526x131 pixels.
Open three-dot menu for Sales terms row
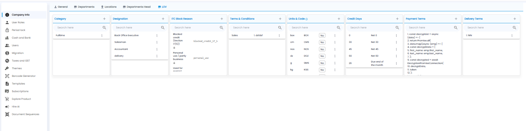tap(279, 36)
